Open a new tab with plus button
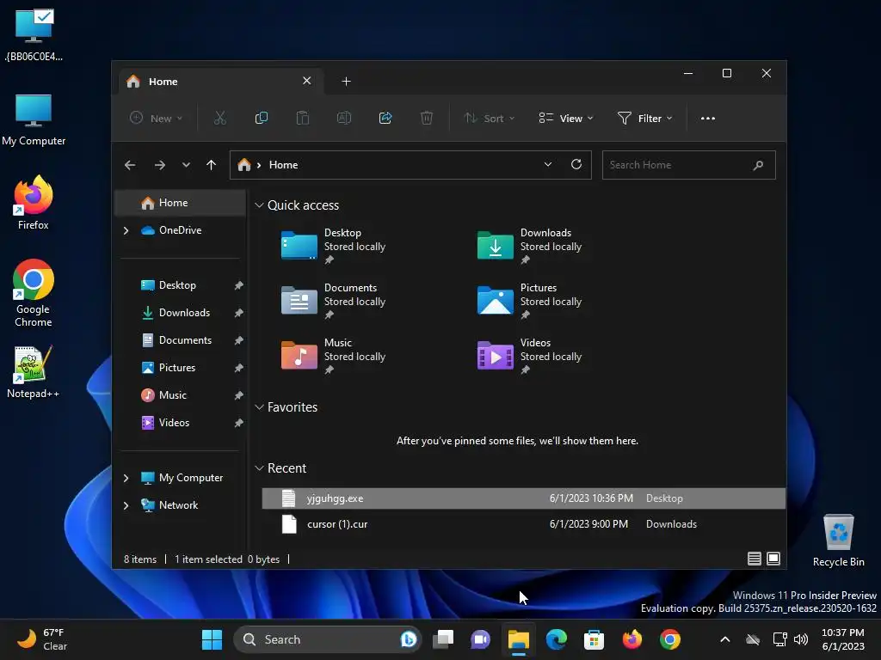The height and width of the screenshot is (660, 881). [x=346, y=82]
